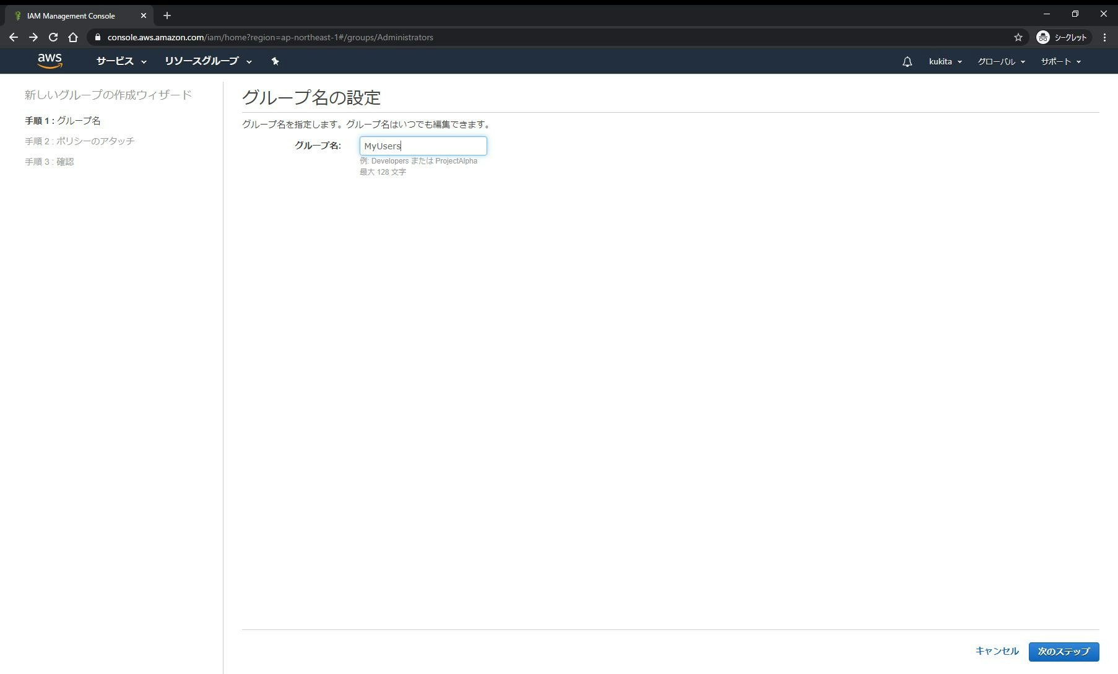This screenshot has height=674, width=1118.
Task: Expand the リソースグループ dropdown menu
Action: (x=208, y=61)
